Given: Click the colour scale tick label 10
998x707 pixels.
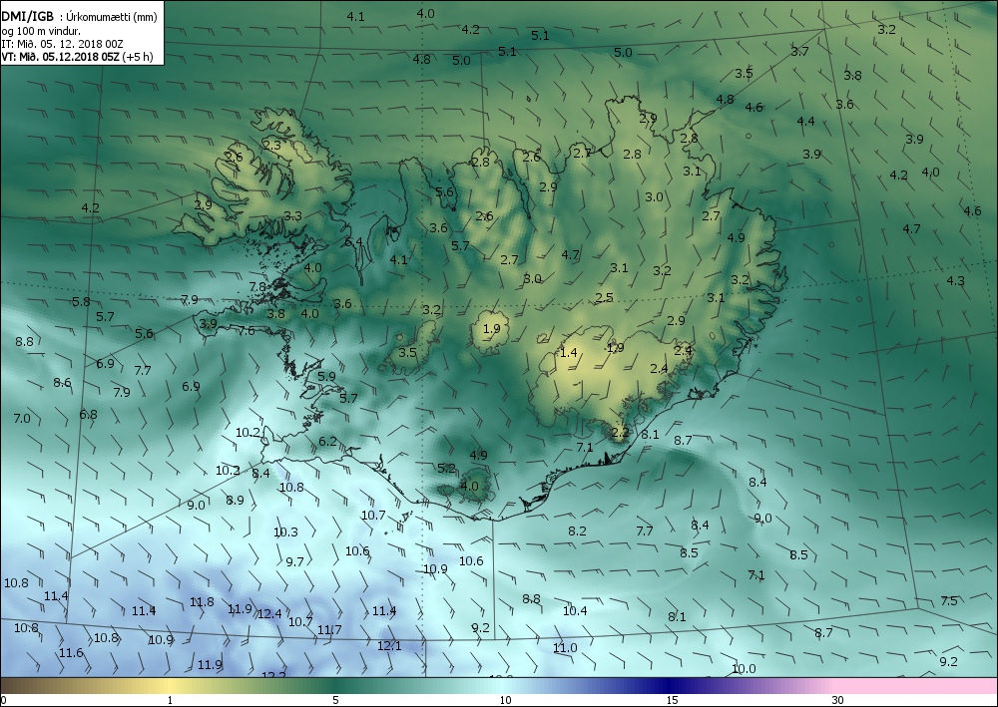Looking at the screenshot, I should (x=505, y=700).
